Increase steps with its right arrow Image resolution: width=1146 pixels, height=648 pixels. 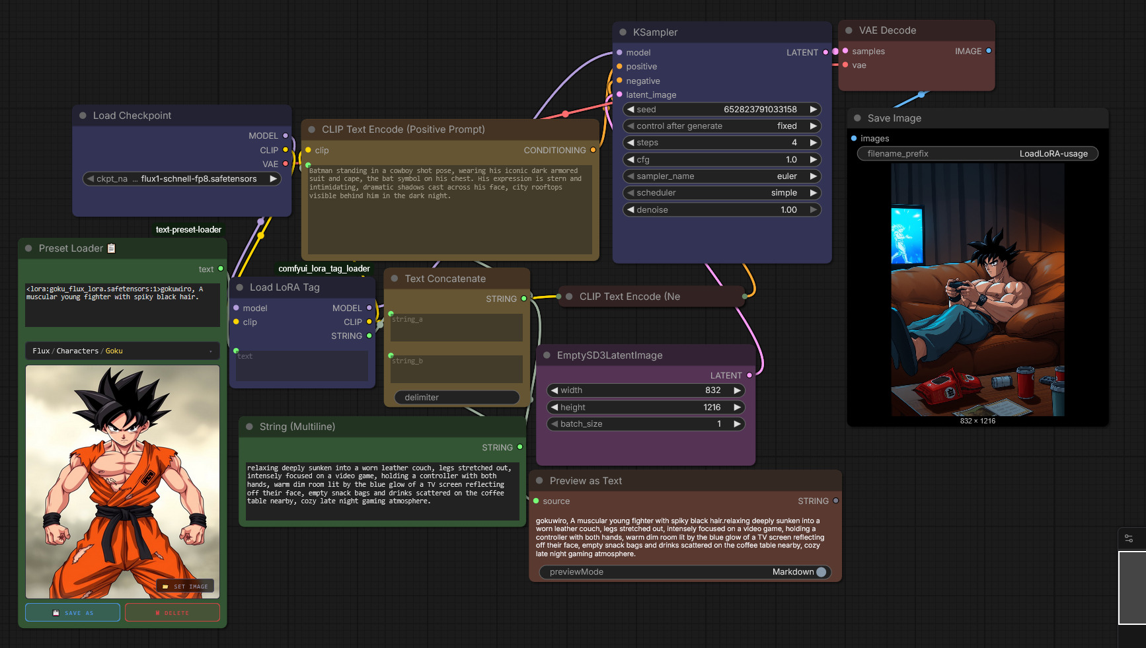pyautogui.click(x=814, y=143)
